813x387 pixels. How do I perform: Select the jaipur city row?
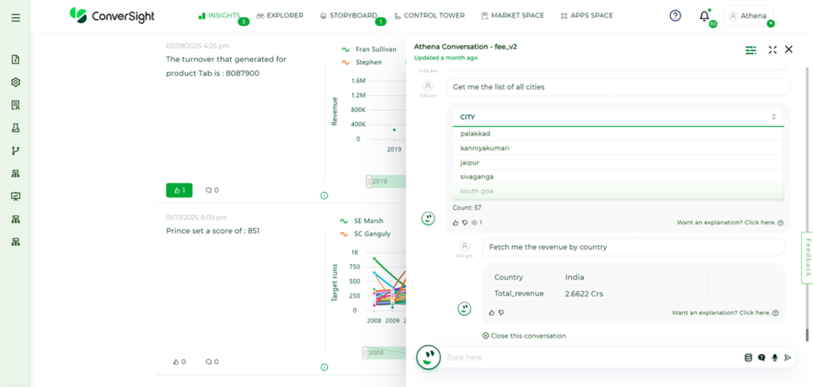(618, 163)
